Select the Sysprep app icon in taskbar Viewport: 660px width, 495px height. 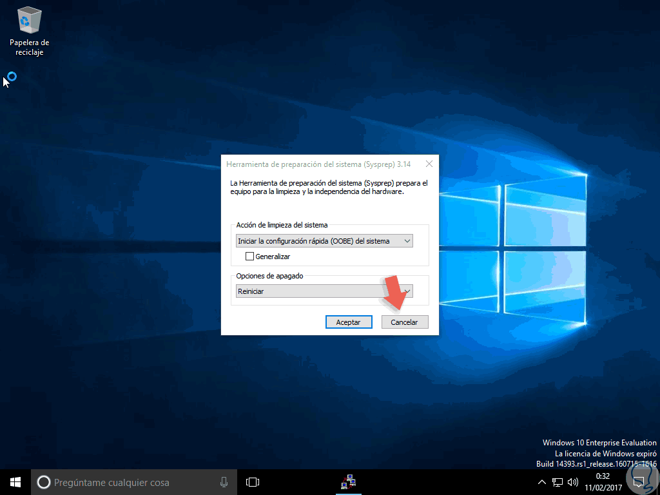[349, 482]
